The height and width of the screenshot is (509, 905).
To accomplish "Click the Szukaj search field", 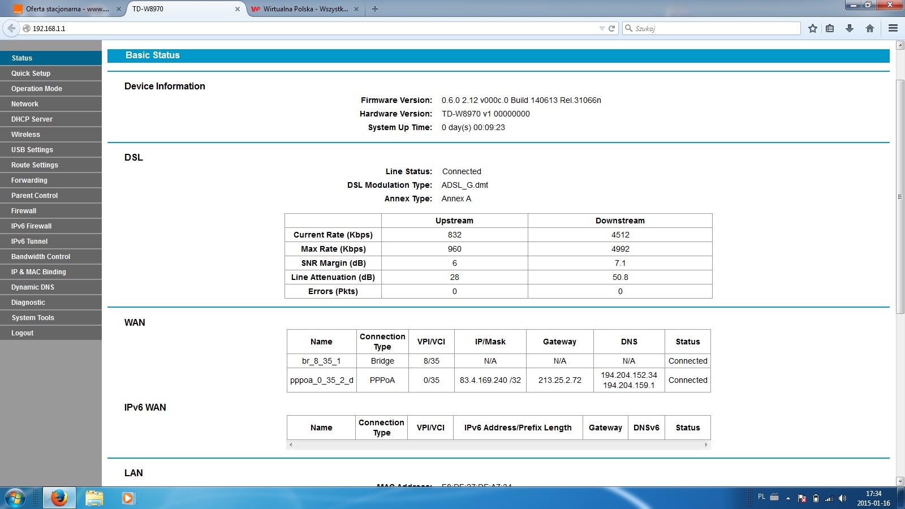I will (x=712, y=28).
